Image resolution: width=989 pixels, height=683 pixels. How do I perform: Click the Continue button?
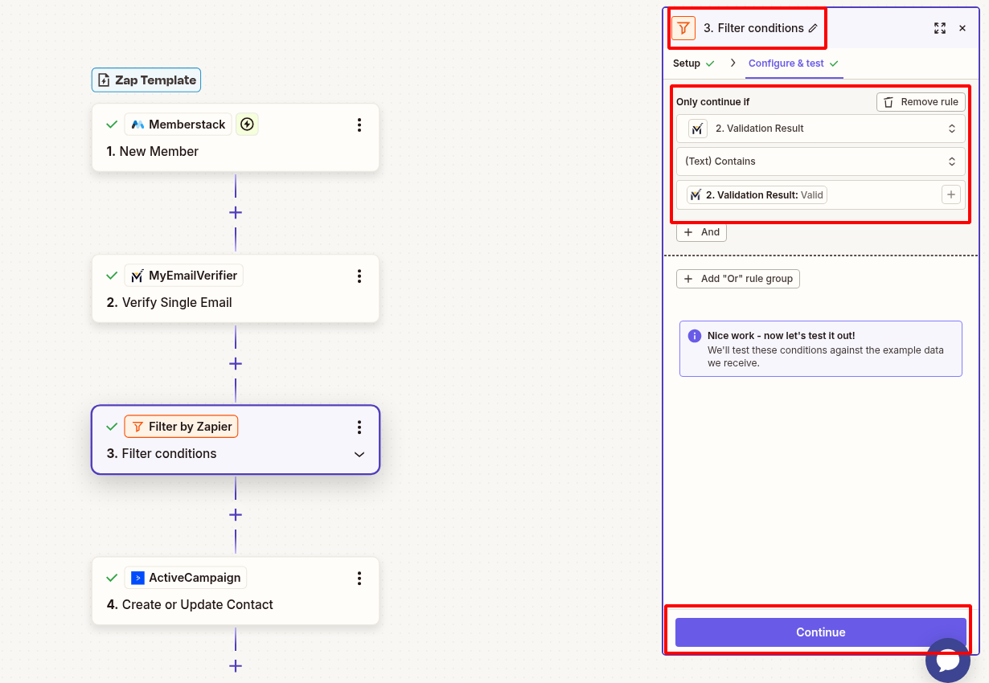pyautogui.click(x=819, y=632)
